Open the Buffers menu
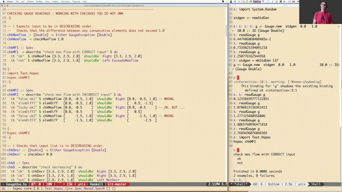Screen dimensions: 342x192 click(x=39, y=1)
